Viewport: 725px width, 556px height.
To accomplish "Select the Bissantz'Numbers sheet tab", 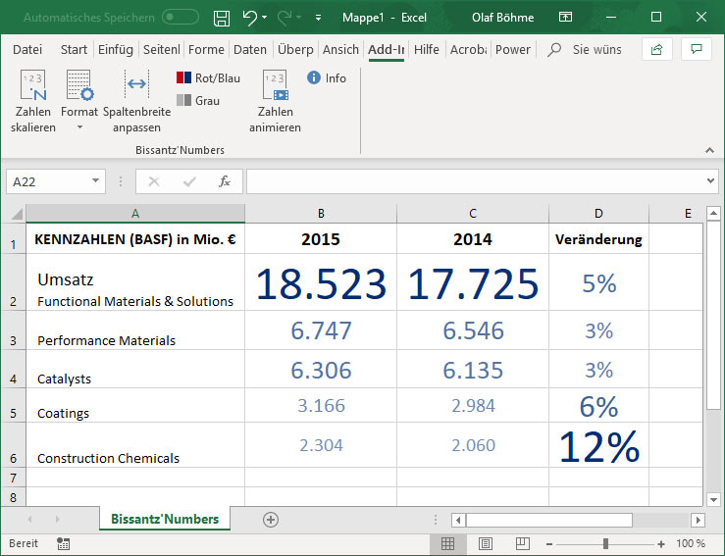I will (165, 519).
